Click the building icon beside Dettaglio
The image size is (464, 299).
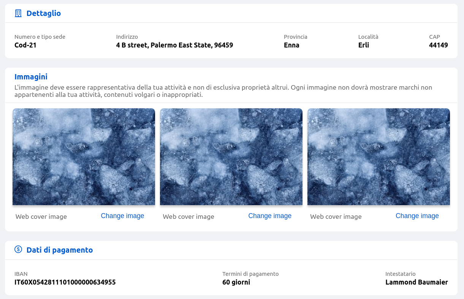(18, 13)
